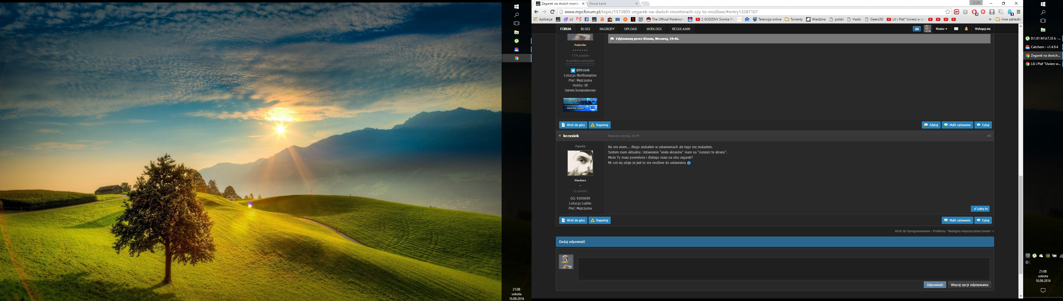Open the Adblock stop-hand extension icon

click(974, 12)
